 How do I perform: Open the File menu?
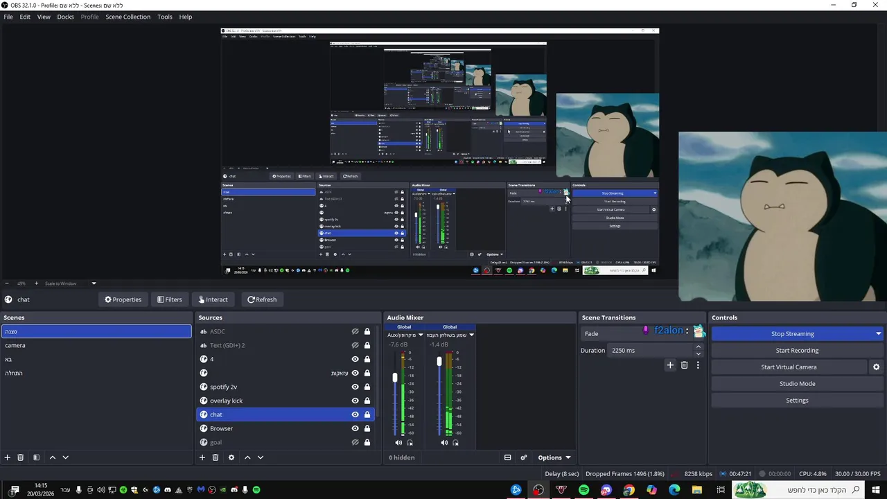pos(8,17)
